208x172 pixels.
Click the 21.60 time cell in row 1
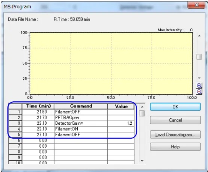coord(38,112)
